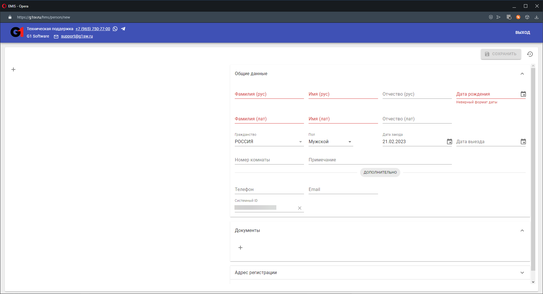The width and height of the screenshot is (543, 294).
Task: Expand the Адрес регистрации section
Action: tap(522, 273)
